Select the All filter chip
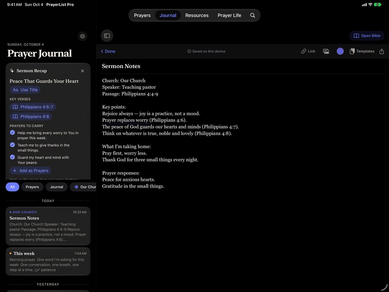Viewport: 389px width, 292px height. pos(12,187)
